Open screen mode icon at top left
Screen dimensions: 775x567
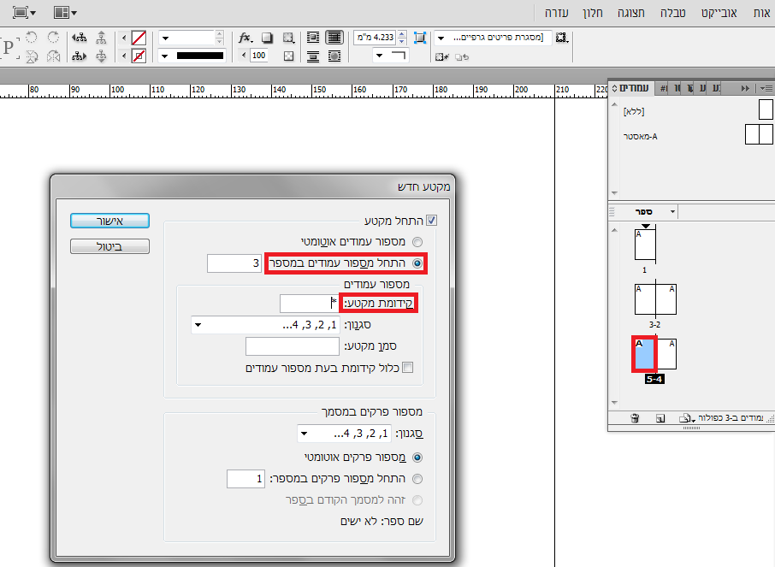[24, 12]
